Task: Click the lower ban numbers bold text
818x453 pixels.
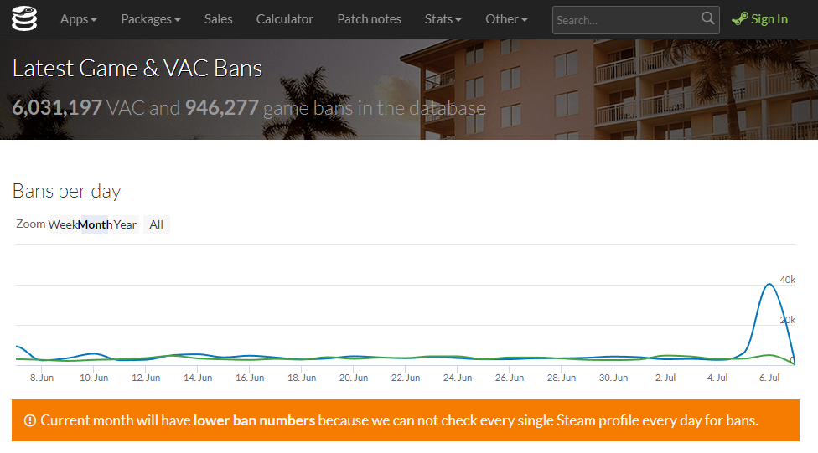Action: (254, 420)
